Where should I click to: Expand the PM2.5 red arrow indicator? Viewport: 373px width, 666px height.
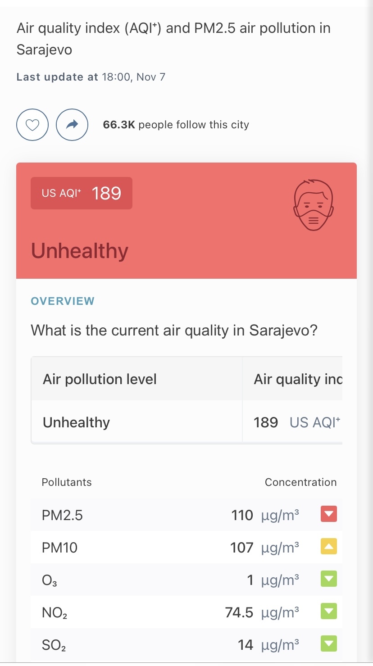coord(329,514)
